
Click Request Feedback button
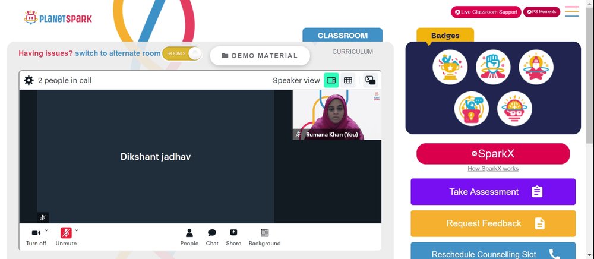(493, 223)
